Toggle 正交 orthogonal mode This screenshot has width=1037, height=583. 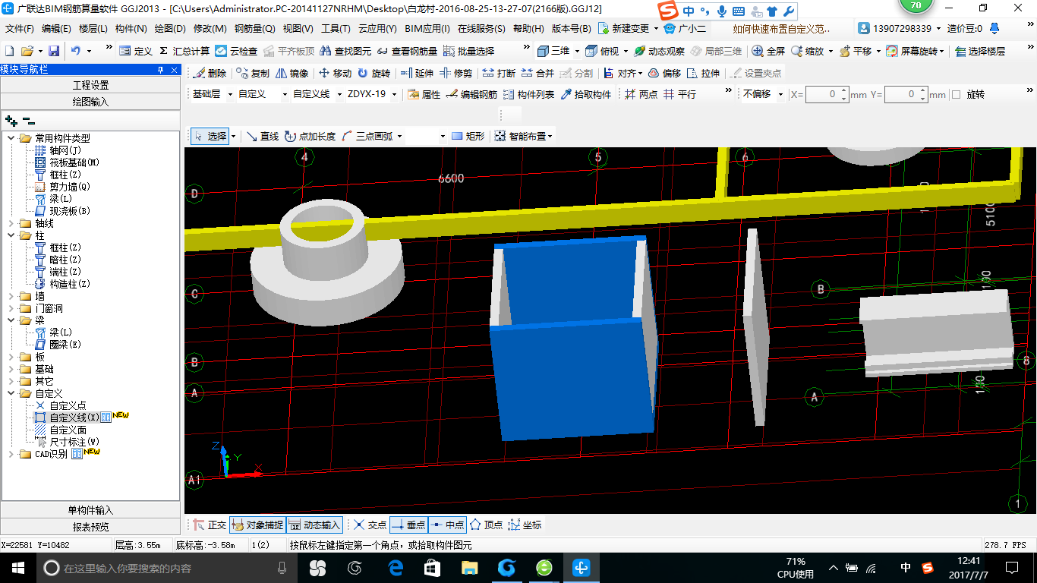(210, 525)
